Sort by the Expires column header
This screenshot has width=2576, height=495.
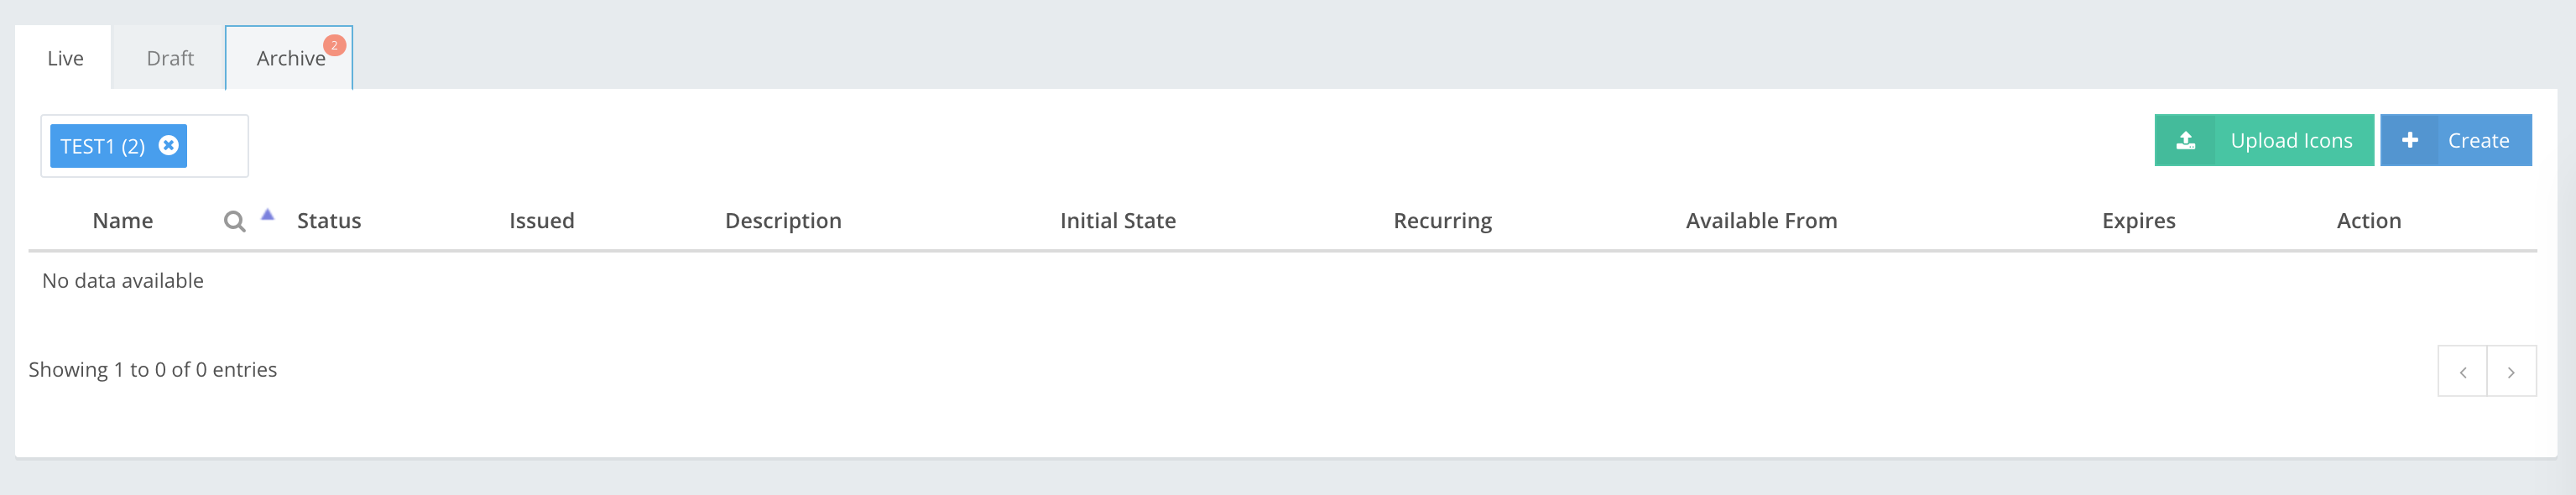coord(2138,221)
